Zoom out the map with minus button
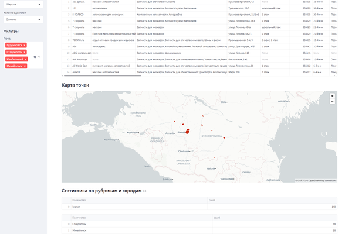352x234 pixels. click(x=332, y=101)
